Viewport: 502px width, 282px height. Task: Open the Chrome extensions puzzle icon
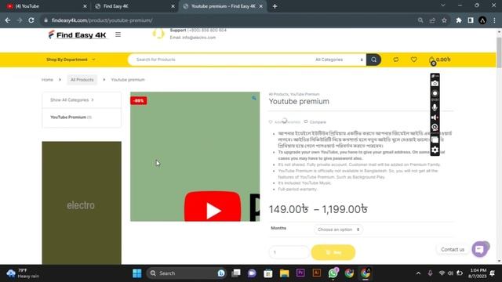(459, 20)
